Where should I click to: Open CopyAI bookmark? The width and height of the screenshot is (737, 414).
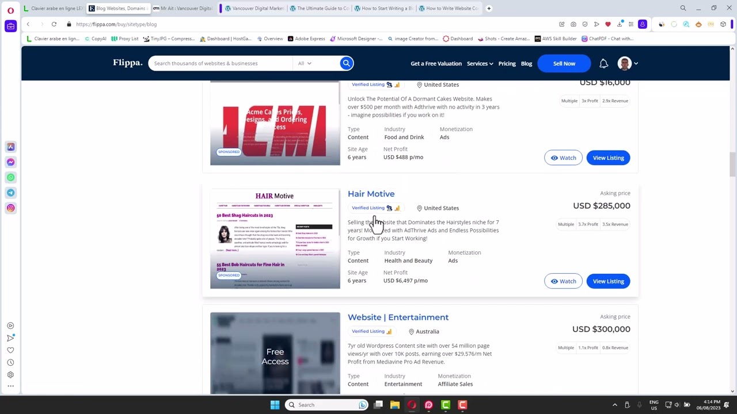96,39
